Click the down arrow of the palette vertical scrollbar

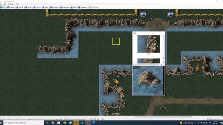click(163, 62)
